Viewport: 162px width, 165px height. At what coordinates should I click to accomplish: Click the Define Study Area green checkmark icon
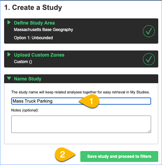(x=149, y=31)
